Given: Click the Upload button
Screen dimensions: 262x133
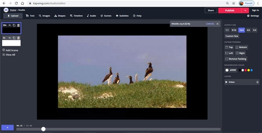Looking at the screenshot, I should 13,16.
